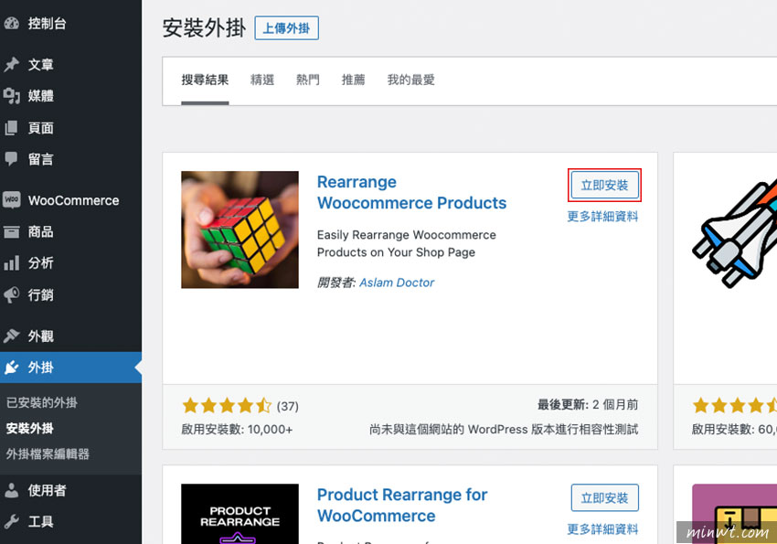This screenshot has height=544, width=777.
Task: Open the Product Rearrange for WooCommerce title
Action: (402, 505)
